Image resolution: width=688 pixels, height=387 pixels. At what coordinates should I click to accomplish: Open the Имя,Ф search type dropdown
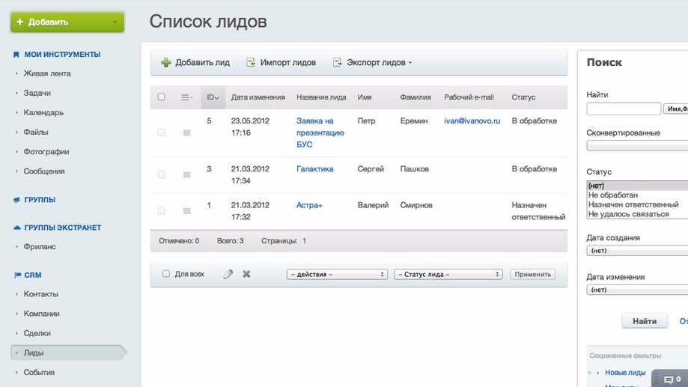point(676,109)
